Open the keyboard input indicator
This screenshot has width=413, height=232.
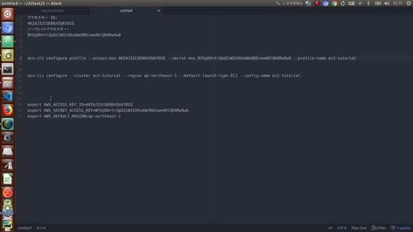coord(351,3)
